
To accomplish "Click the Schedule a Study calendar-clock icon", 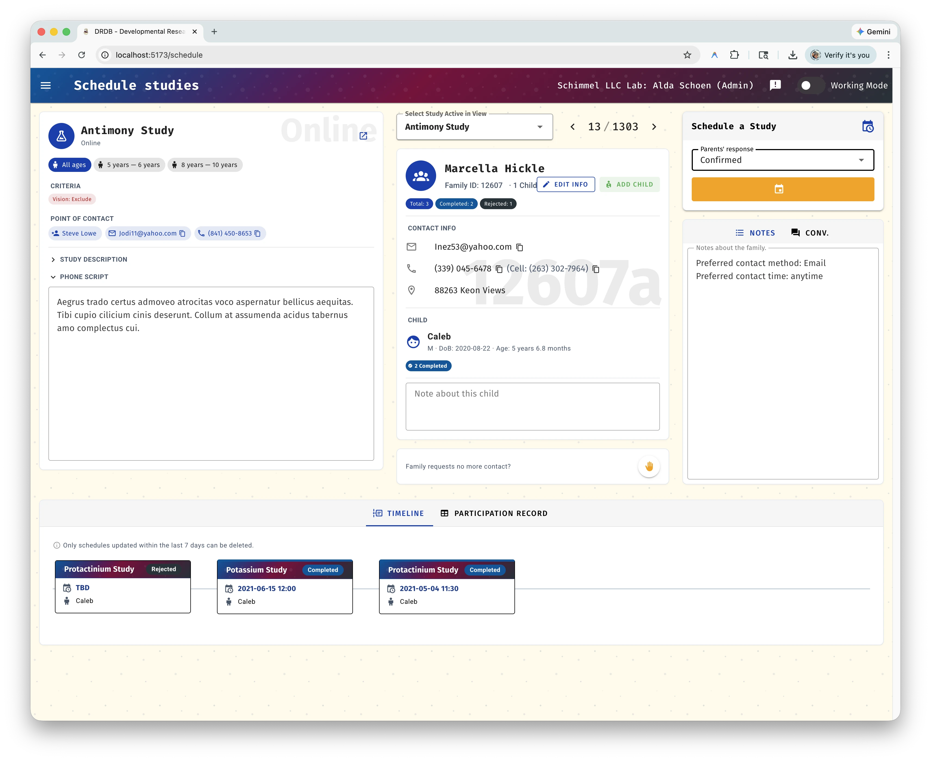I will click(867, 126).
